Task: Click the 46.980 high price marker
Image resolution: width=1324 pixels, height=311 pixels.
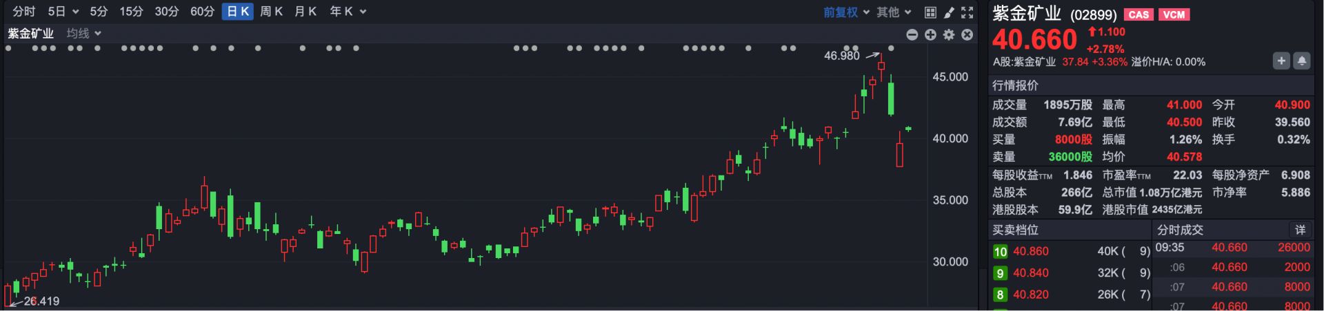Action: (842, 56)
